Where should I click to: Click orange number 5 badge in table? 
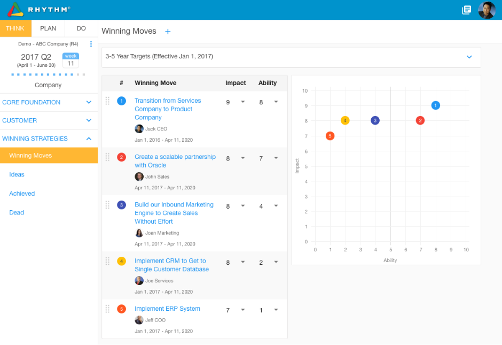[x=121, y=309]
